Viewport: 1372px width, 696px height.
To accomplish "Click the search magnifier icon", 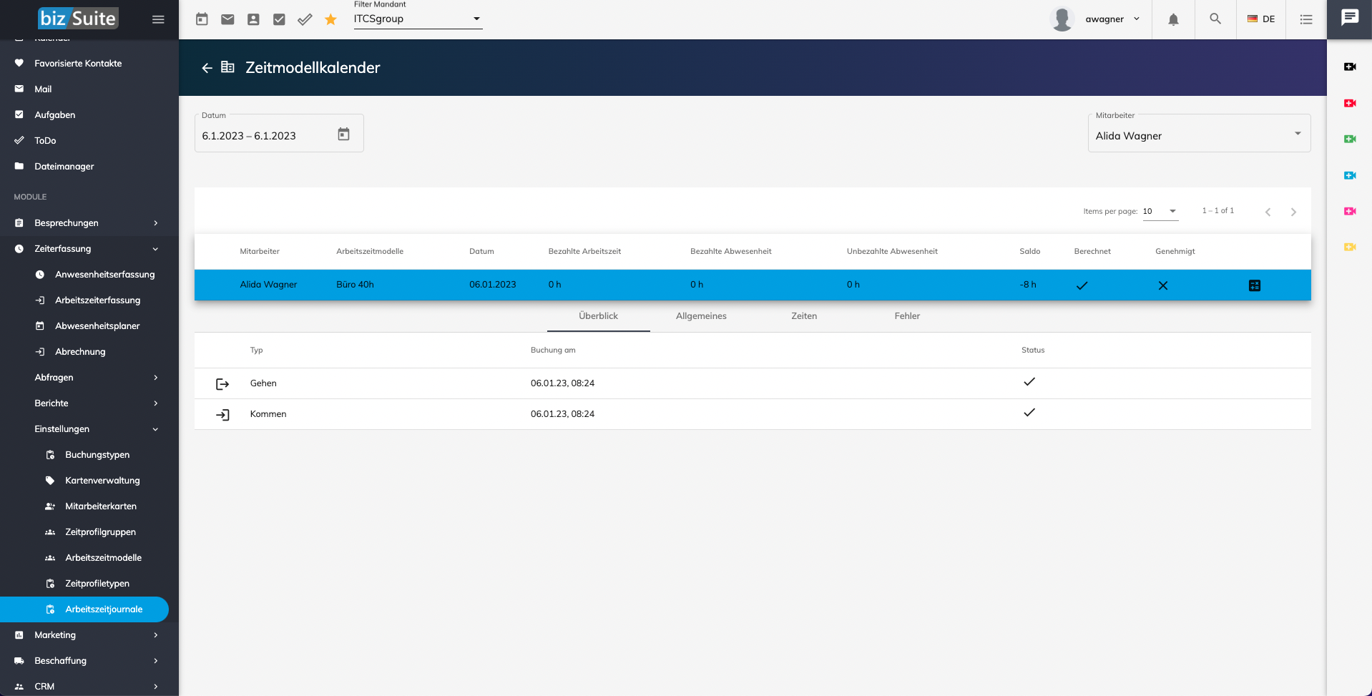I will [x=1215, y=19].
